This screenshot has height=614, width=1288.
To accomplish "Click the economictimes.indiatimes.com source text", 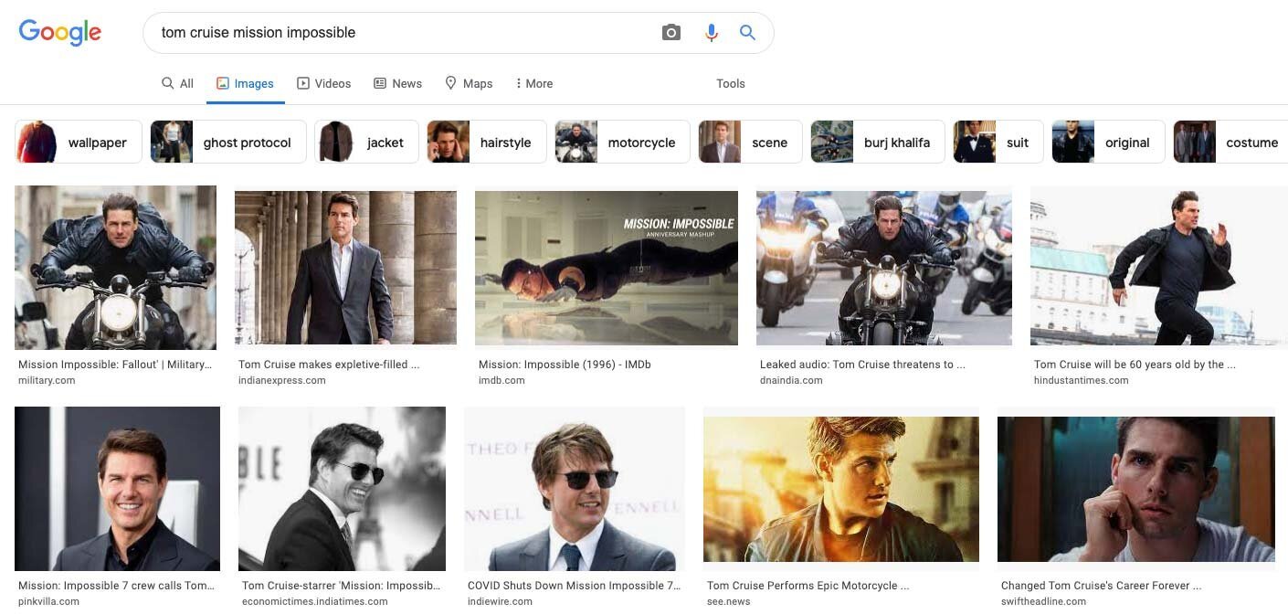I will click(315, 601).
